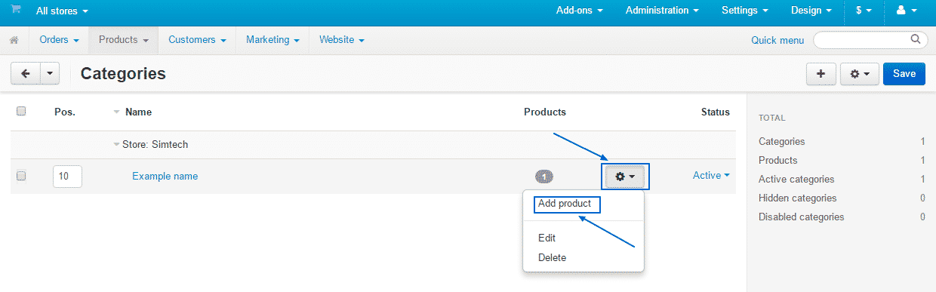Click the plus add category button
The image size is (936, 292).
coord(821,74)
